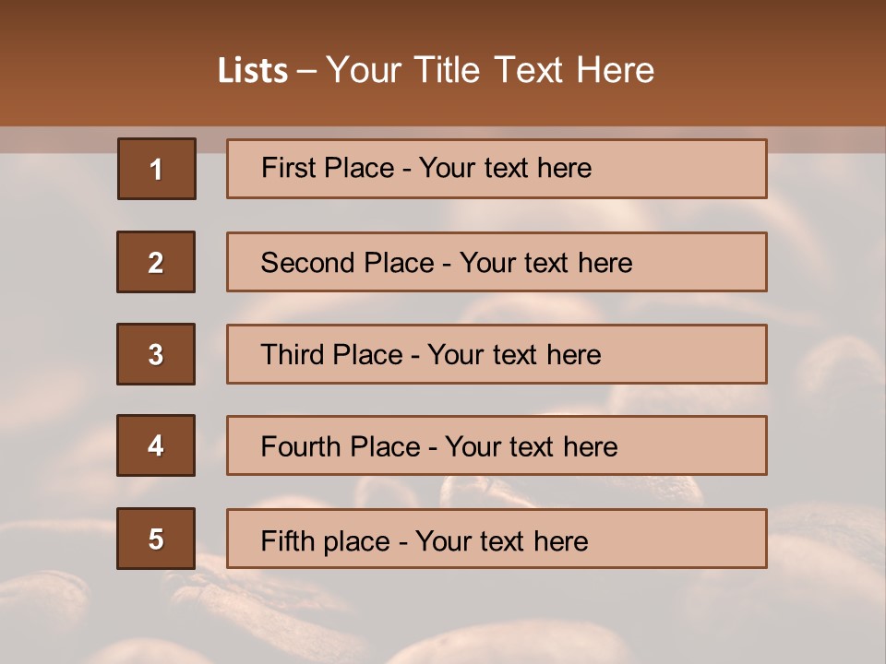Click 'Your Title Text Here' in the heading
The height and width of the screenshot is (664, 886).
(x=490, y=70)
